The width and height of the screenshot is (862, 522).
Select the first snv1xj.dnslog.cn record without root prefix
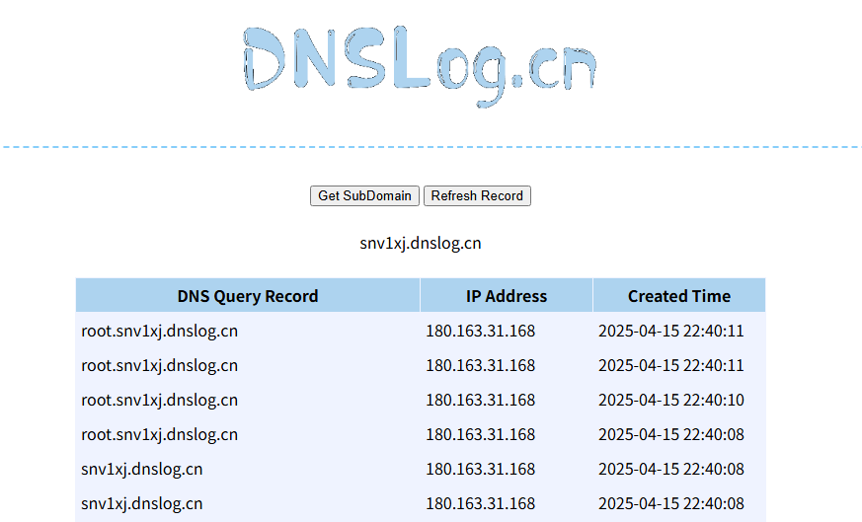[142, 470]
